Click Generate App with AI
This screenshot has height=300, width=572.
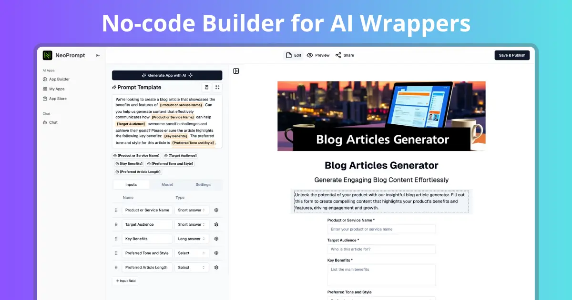click(167, 75)
